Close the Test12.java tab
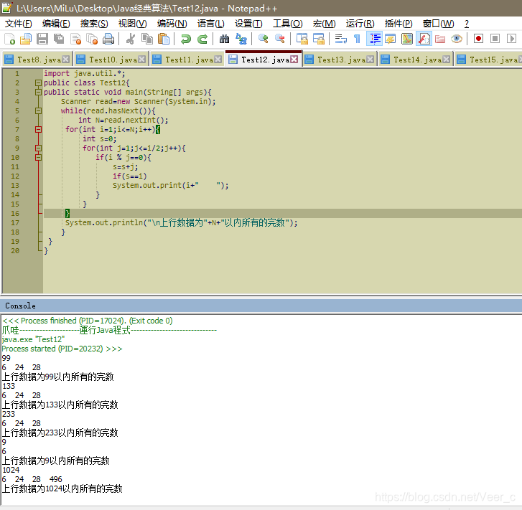The image size is (522, 510). coord(294,60)
